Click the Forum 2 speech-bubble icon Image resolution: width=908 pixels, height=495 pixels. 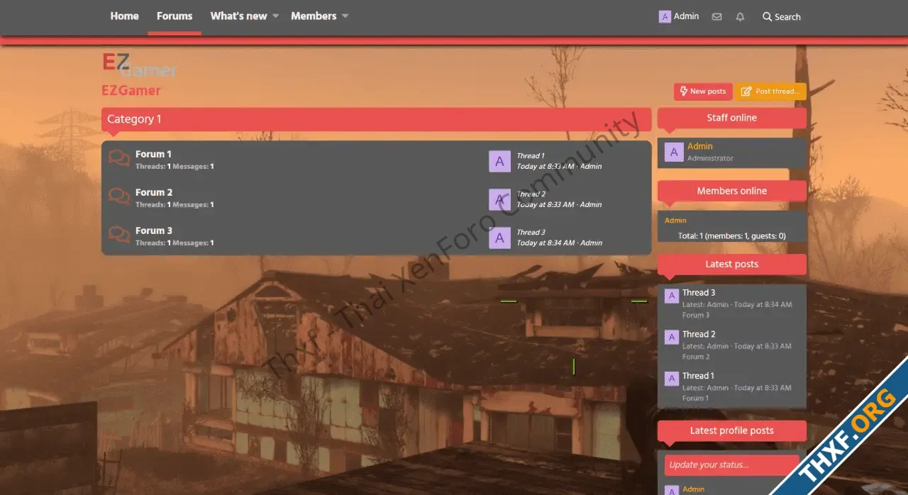[119, 196]
